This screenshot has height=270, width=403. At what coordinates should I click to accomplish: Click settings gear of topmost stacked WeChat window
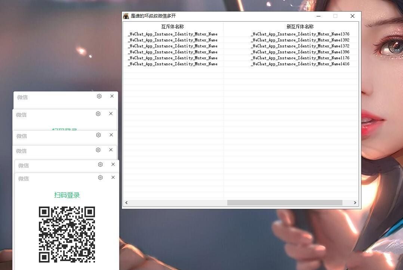click(x=99, y=96)
